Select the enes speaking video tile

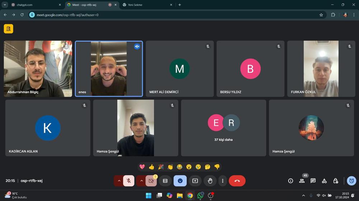[109, 69]
